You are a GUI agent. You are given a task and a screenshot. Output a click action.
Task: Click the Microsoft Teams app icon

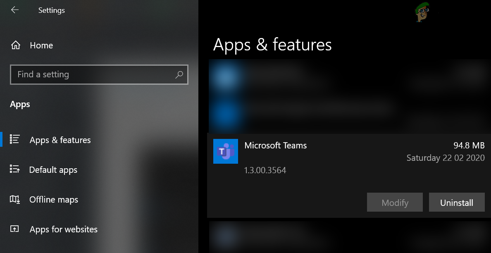(x=226, y=151)
